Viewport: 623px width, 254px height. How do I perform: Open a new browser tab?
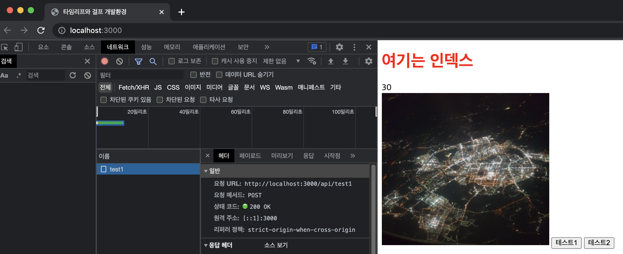tap(182, 12)
